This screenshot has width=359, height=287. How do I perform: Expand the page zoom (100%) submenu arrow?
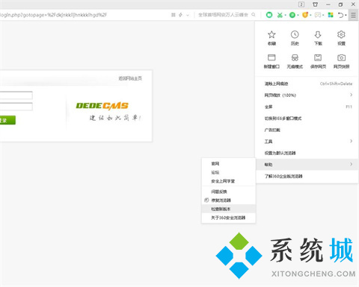click(351, 95)
